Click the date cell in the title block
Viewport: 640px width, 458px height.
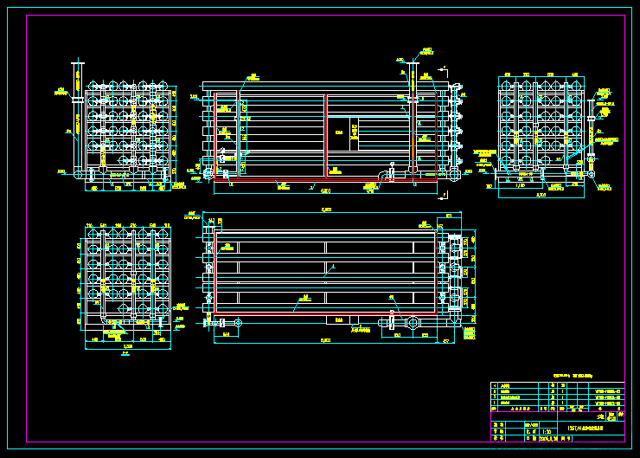(x=548, y=438)
